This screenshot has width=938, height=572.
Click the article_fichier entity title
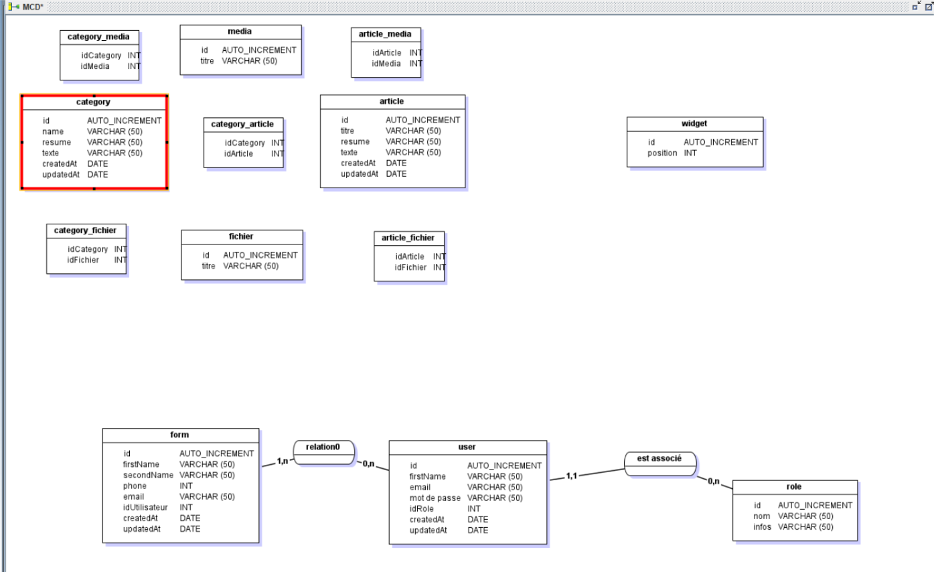408,238
